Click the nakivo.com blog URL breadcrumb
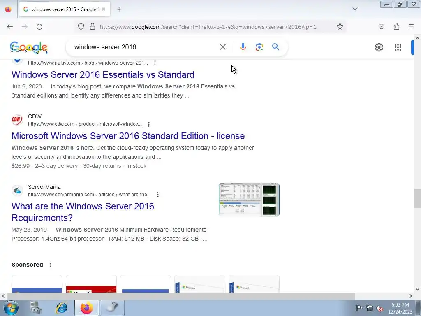This screenshot has height=316, width=421. pos(88,63)
